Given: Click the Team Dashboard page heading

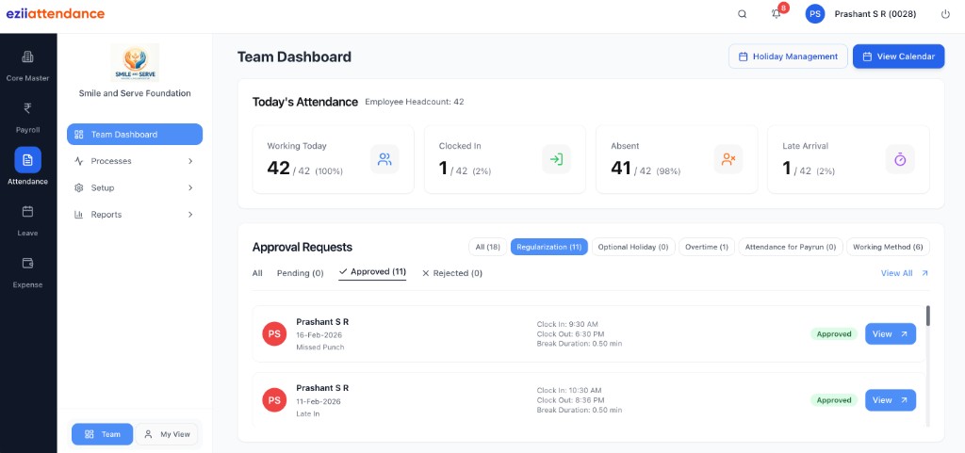Looking at the screenshot, I should pos(294,57).
